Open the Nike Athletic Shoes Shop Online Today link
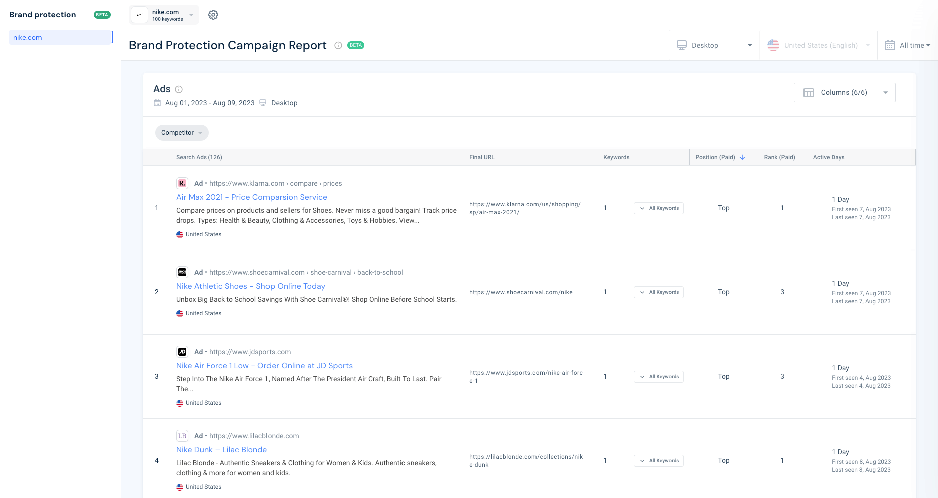The height and width of the screenshot is (498, 938). [x=250, y=286]
